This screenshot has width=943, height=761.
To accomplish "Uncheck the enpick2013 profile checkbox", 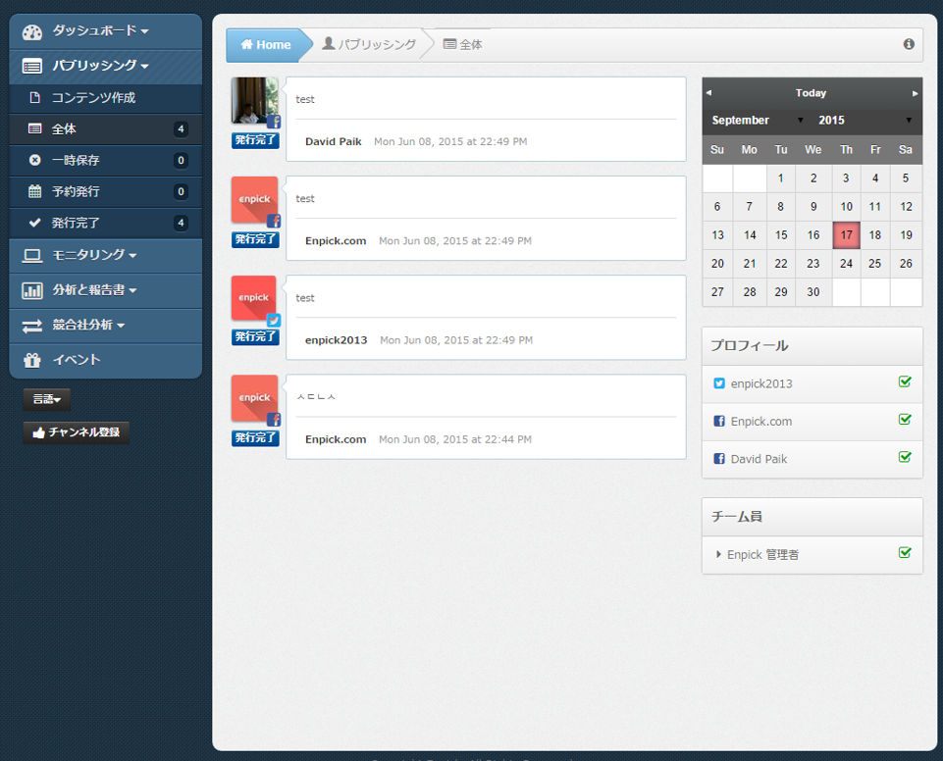I will (905, 382).
